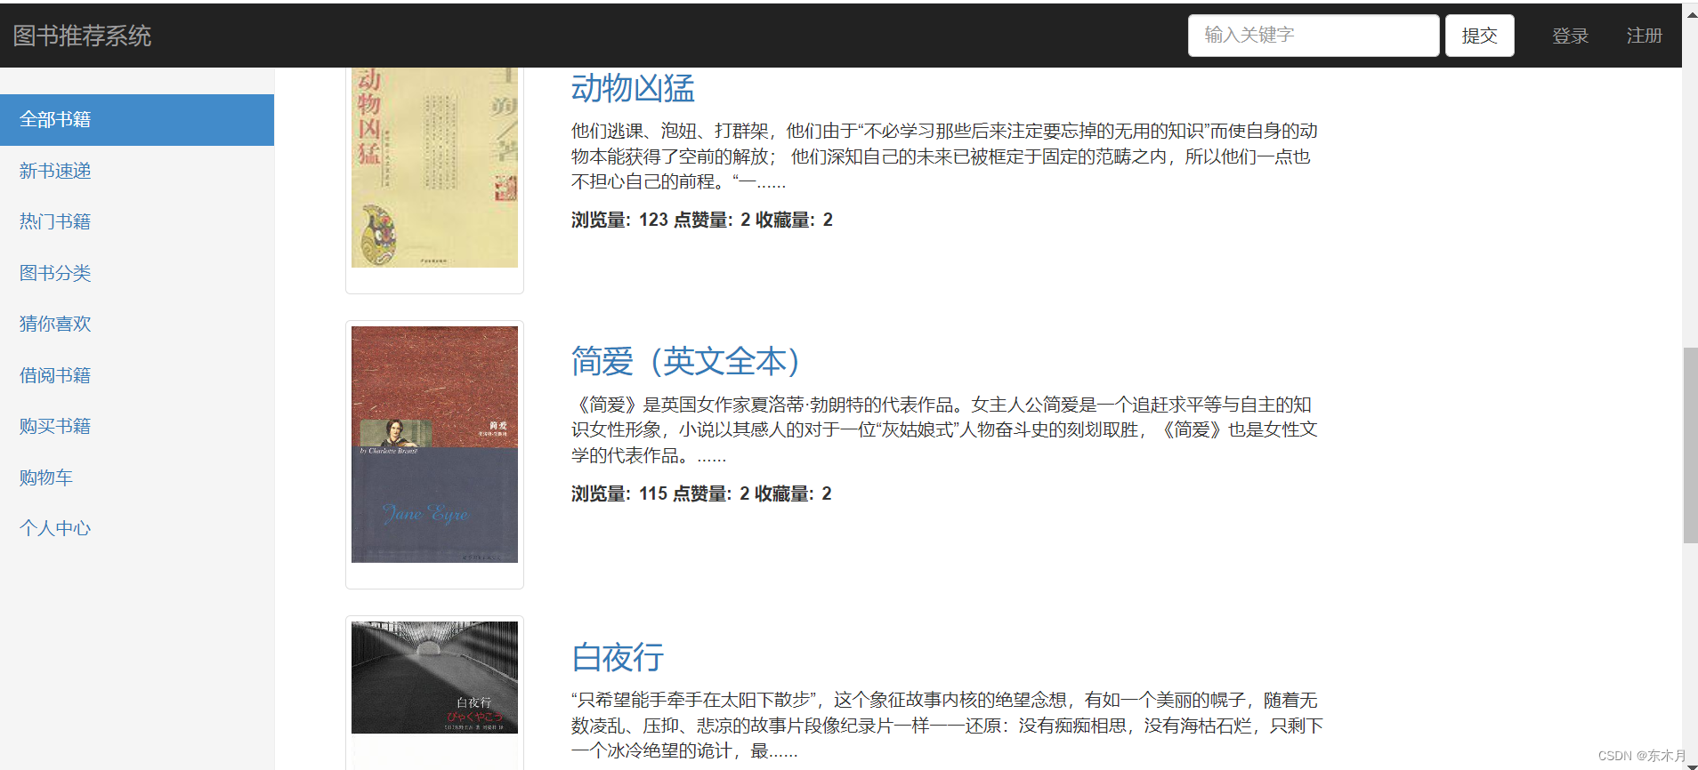This screenshot has width=1698, height=770.
Task: Open the 简爱（英文全本）title link
Action: [686, 361]
